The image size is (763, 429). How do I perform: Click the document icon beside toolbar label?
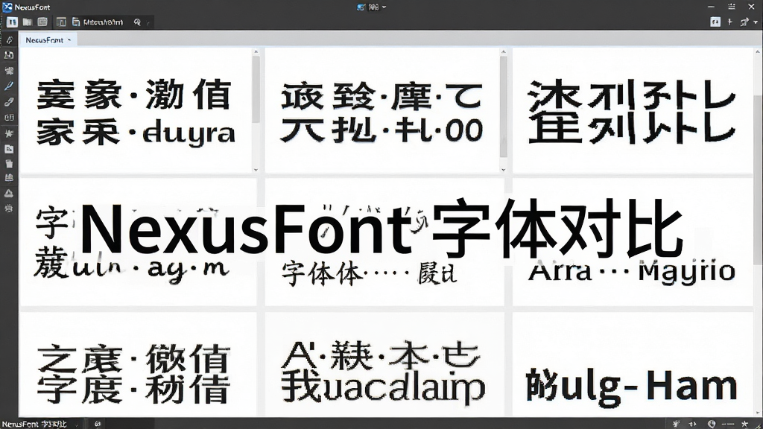click(x=76, y=22)
